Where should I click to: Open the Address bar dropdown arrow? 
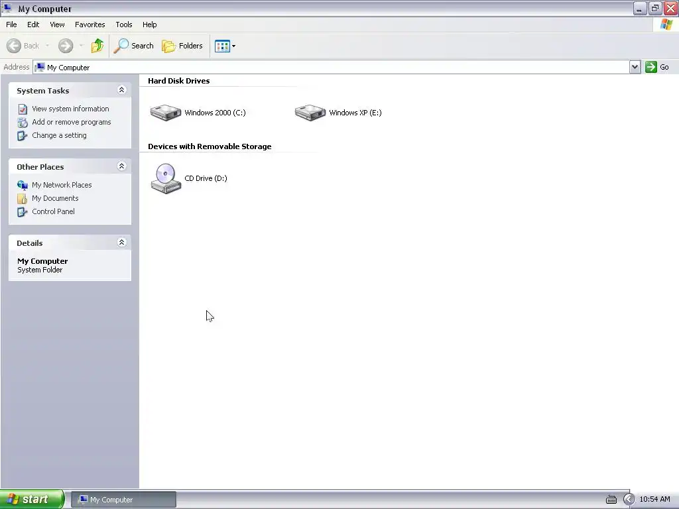click(635, 67)
